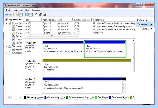The image size is (158, 108).
Task: Click the Refresh toolbar icon
Action: click(36, 15)
